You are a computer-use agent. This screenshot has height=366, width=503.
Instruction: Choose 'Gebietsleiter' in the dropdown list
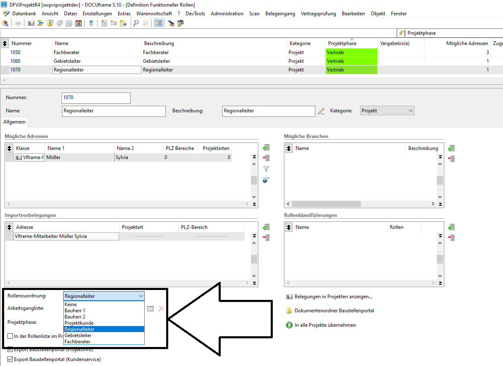tap(104, 335)
